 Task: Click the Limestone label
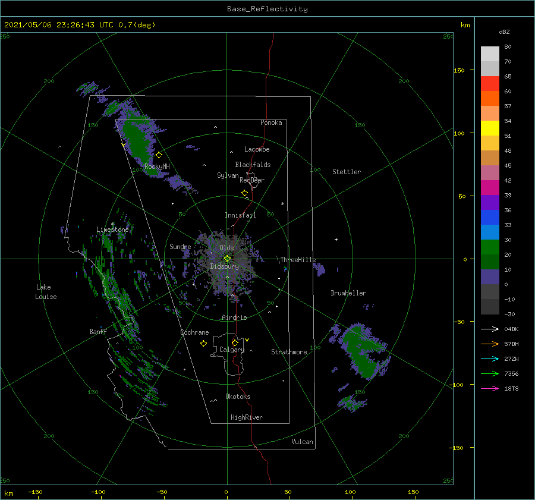pyautogui.click(x=112, y=229)
